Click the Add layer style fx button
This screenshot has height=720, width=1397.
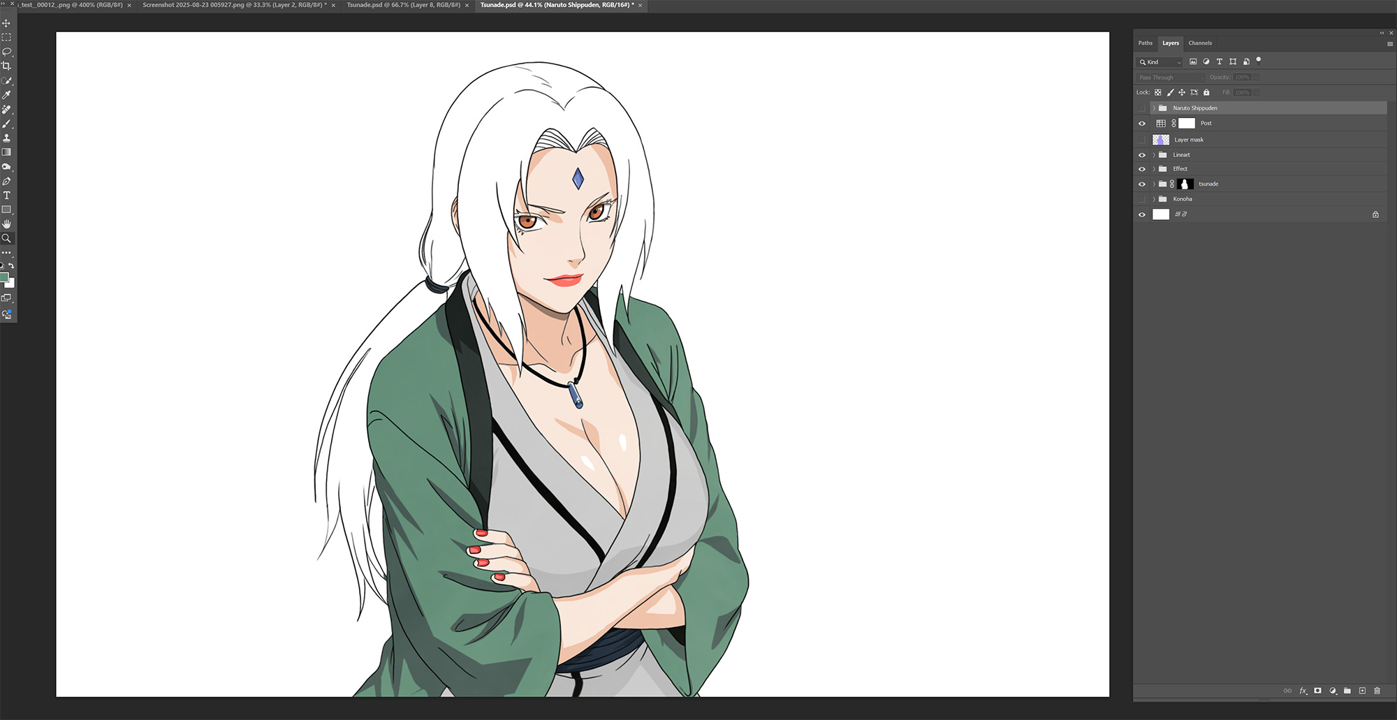1303,691
